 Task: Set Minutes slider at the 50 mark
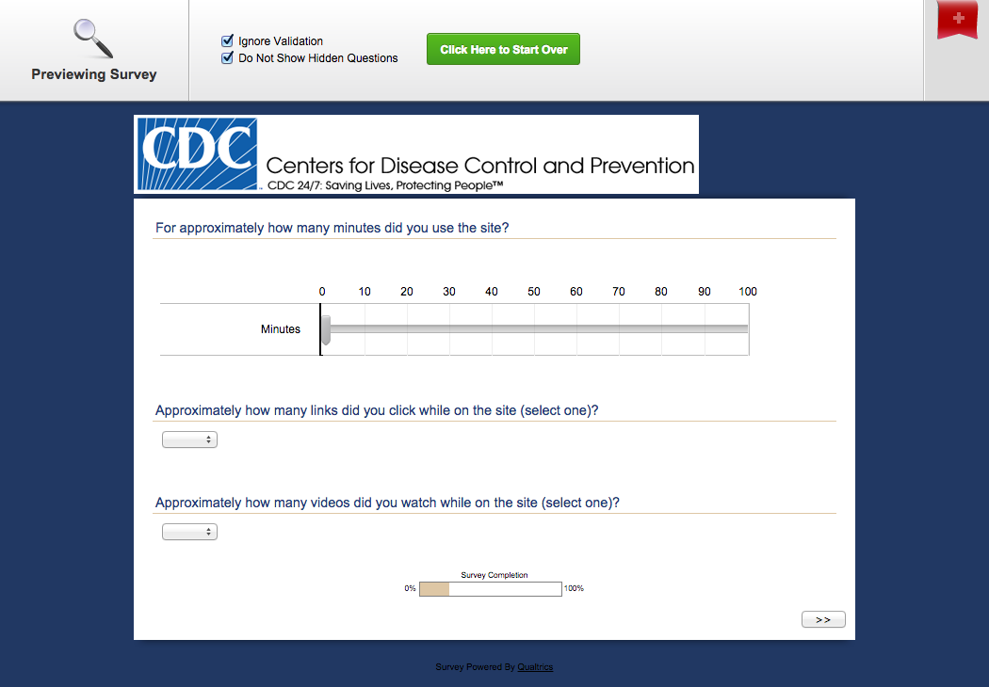(x=534, y=328)
